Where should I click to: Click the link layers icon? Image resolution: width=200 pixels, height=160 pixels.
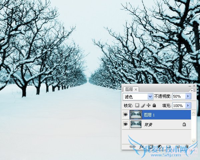click(x=132, y=147)
